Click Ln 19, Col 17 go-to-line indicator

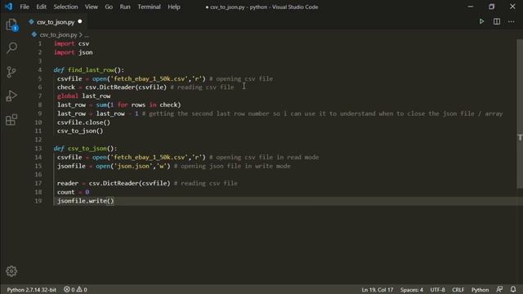(x=378, y=289)
